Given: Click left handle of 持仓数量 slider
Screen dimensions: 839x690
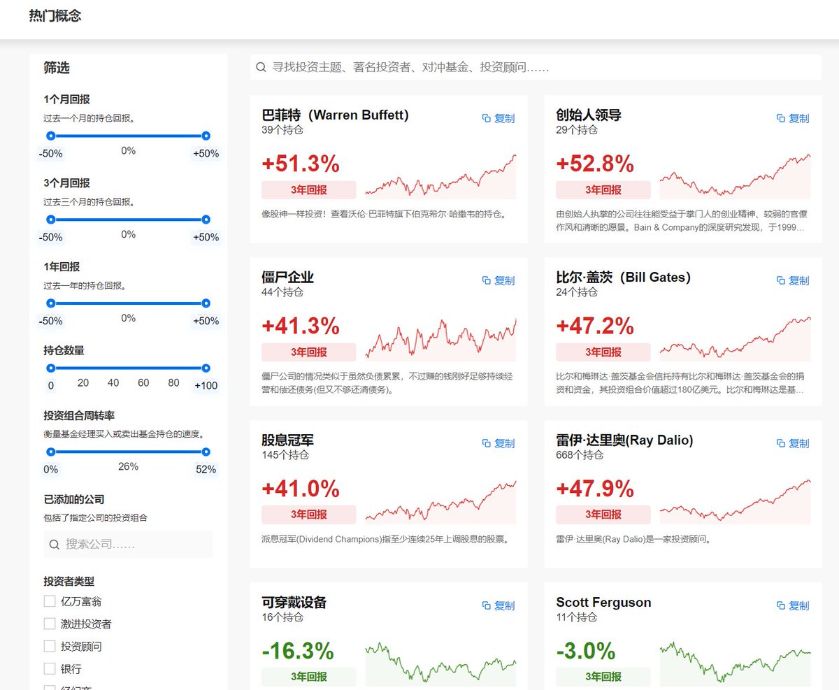Looking at the screenshot, I should 51,368.
